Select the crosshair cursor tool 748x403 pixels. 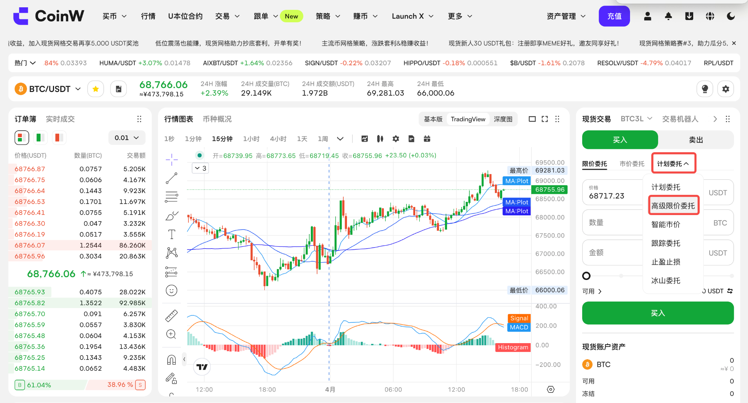[171, 159]
